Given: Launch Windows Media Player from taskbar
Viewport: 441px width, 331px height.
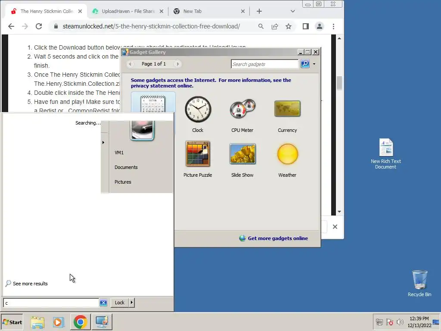Looking at the screenshot, I should [x=59, y=322].
